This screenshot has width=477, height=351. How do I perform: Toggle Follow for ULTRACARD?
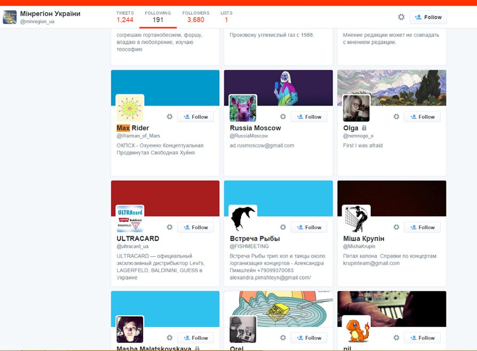pyautogui.click(x=195, y=227)
